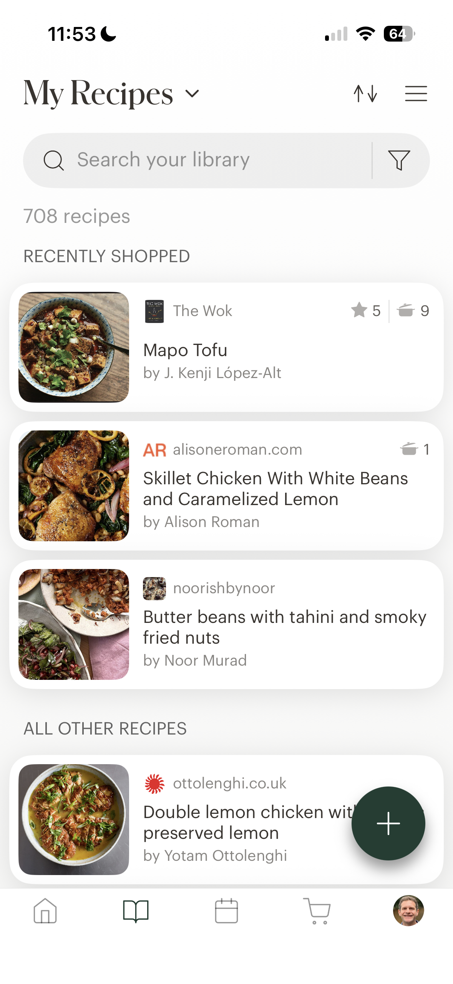Tap the alisoneroman.com source label
The height and width of the screenshot is (984, 453).
pyautogui.click(x=237, y=449)
